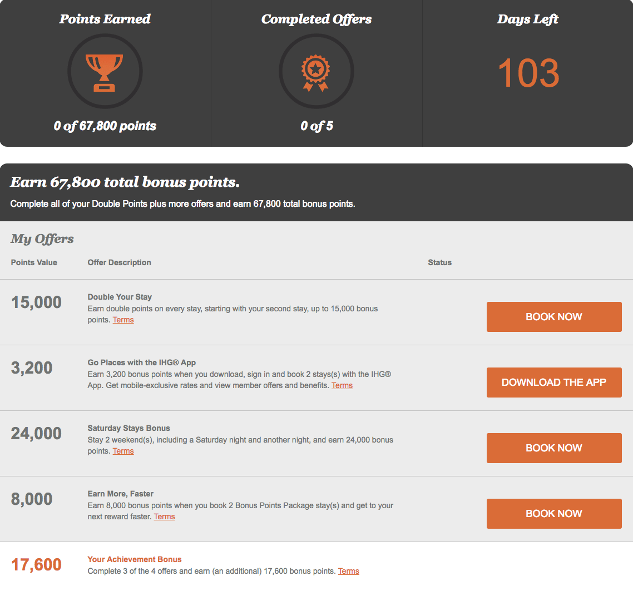Click Book Now for Double Your Stay
Screen dimensions: 633x596
(554, 317)
